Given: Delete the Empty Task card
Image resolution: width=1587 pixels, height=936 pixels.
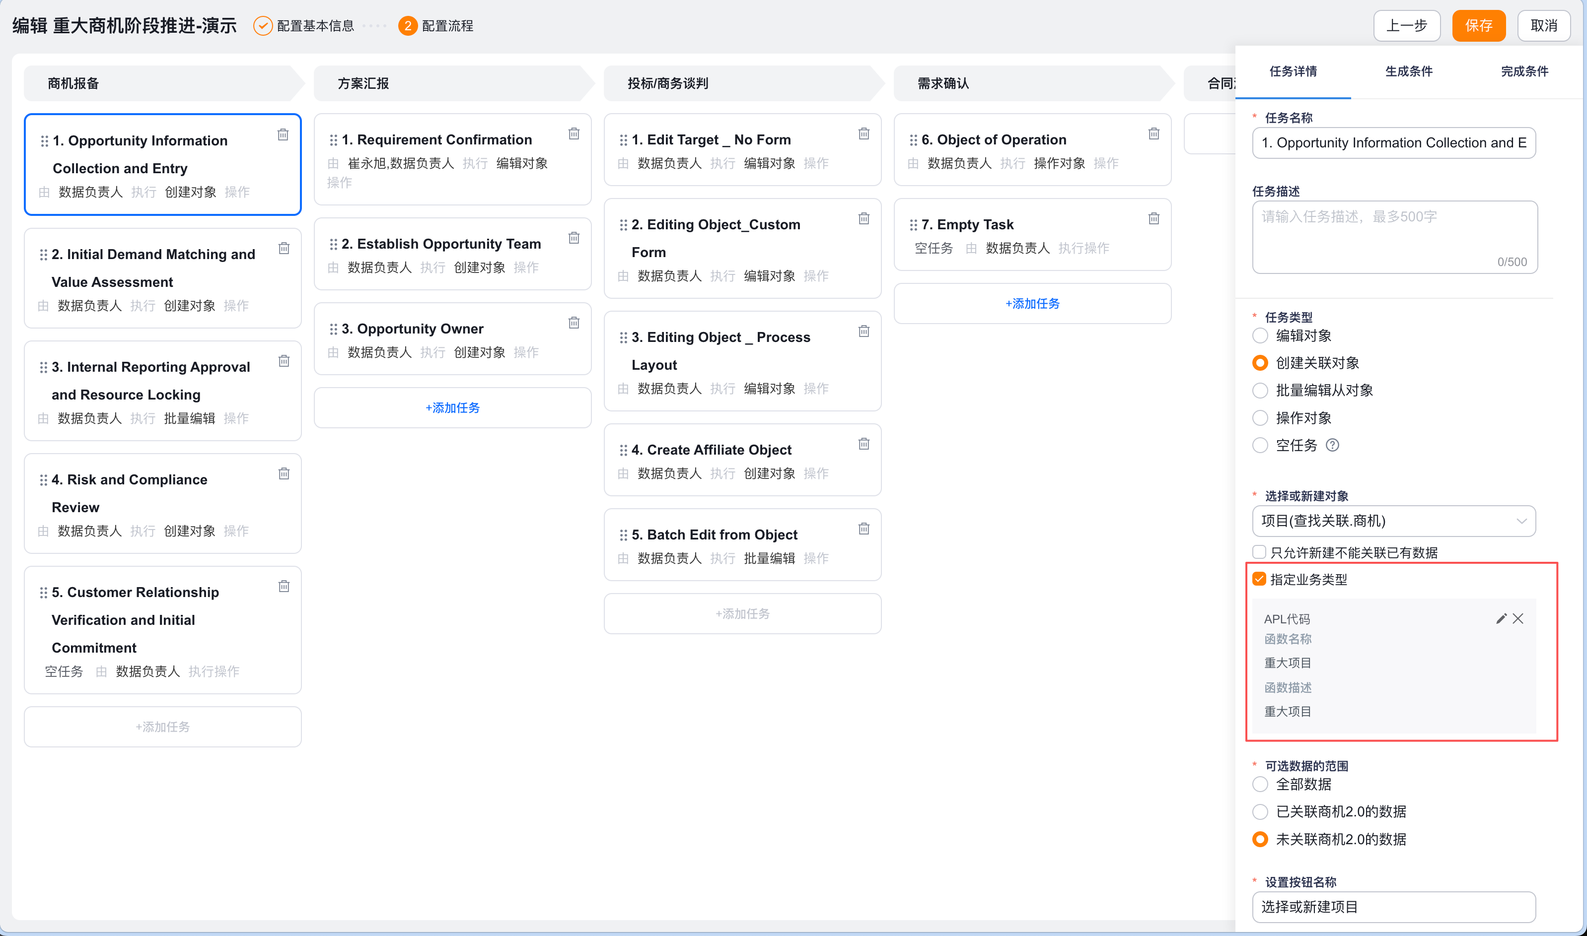Looking at the screenshot, I should [x=1154, y=218].
